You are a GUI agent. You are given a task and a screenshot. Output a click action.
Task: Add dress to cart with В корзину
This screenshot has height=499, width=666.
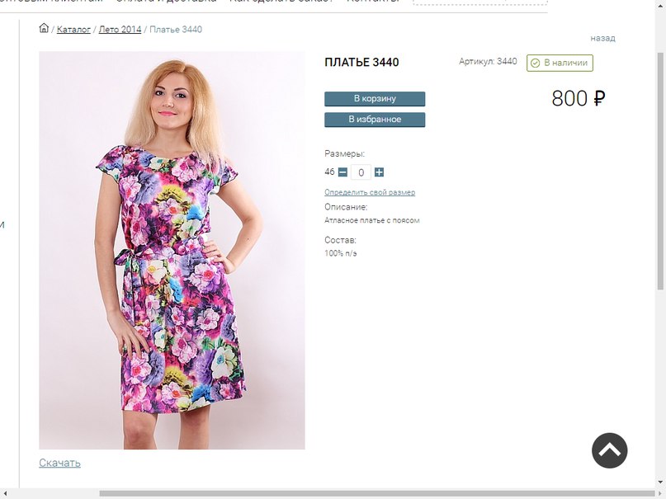(375, 98)
